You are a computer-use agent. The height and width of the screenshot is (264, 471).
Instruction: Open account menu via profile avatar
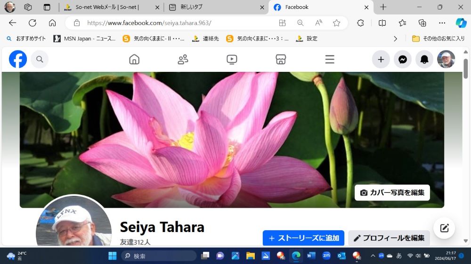tap(446, 59)
